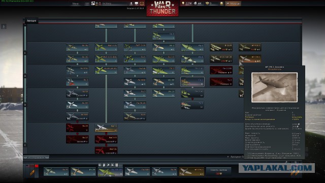
Task: Click the player profile avatar icon
Action: [x=93, y=4]
